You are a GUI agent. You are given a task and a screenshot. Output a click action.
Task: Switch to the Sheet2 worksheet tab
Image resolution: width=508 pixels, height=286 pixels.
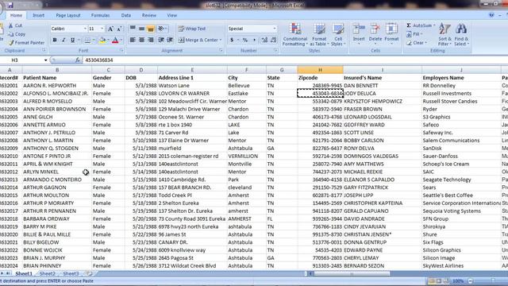coord(48,273)
